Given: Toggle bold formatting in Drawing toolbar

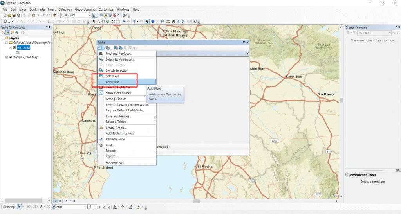Looking at the screenshot, I should coord(99,207).
